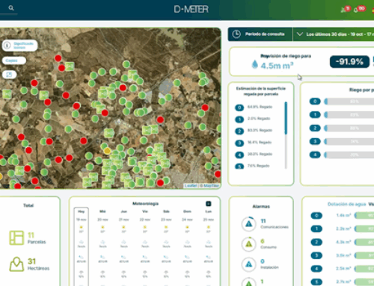Viewport: 374px width, 286px height.
Task: Open the Consumo alarms entry
Action: coord(269,244)
